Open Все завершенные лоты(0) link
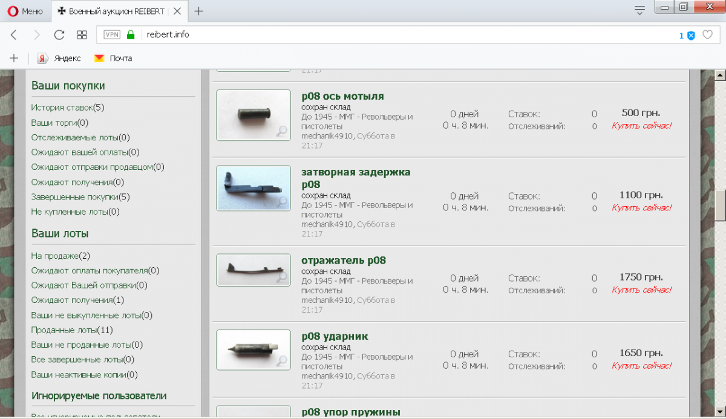The width and height of the screenshot is (726, 419). tap(83, 359)
